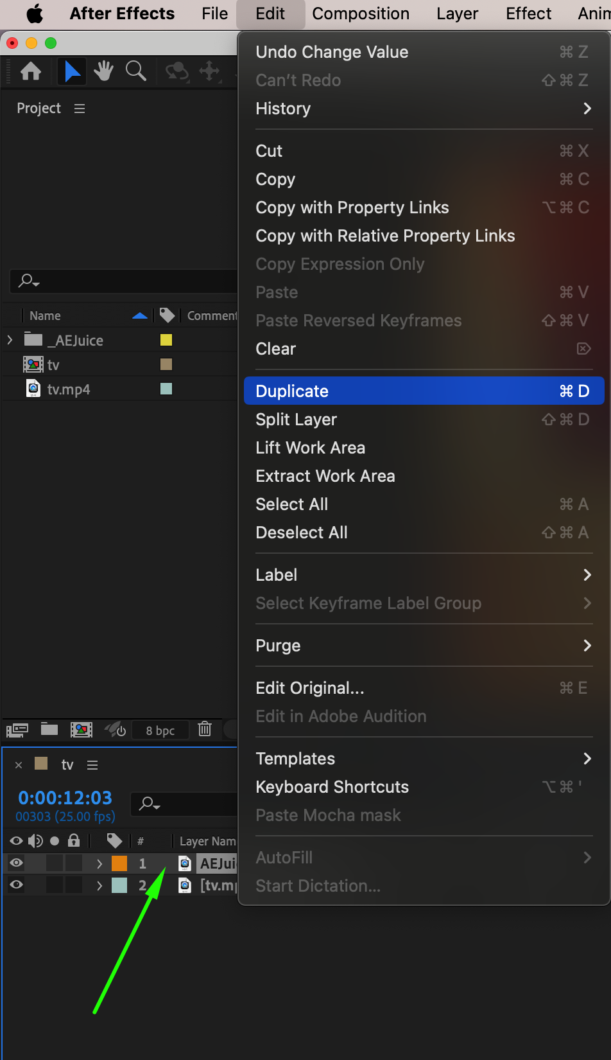Hide layer 1 using its eye toggle

(17, 863)
